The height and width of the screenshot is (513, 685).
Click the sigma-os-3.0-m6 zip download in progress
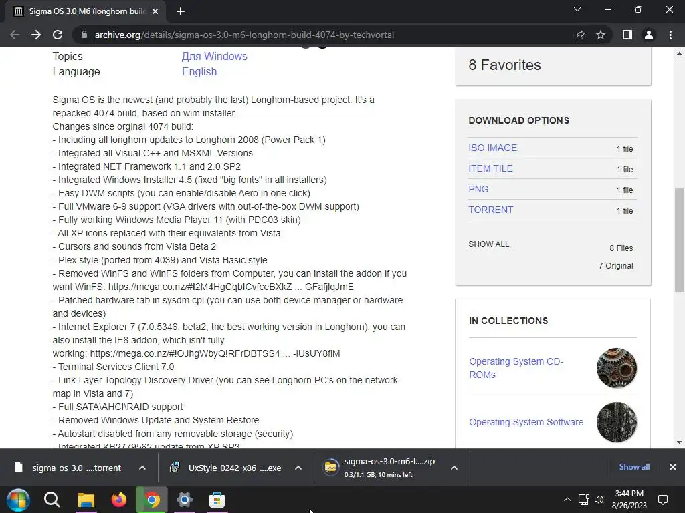point(389,468)
